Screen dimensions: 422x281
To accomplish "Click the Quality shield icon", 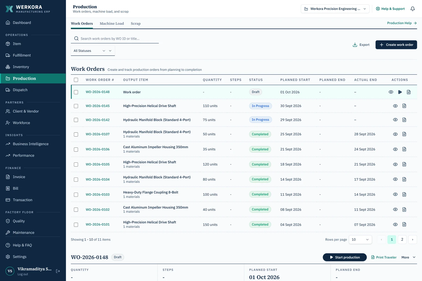I will click(x=8, y=221).
